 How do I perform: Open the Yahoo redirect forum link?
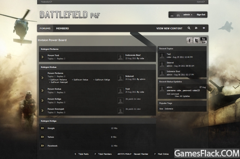pyautogui.click(x=51, y=137)
